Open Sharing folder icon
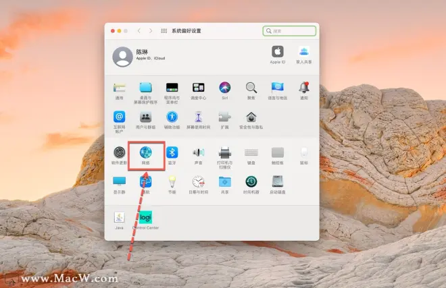The image size is (446, 288). point(225,181)
